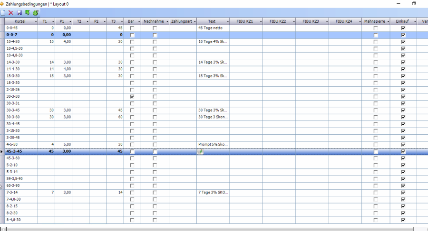
Task: Click the green refresh data icon
Action: pos(36,13)
